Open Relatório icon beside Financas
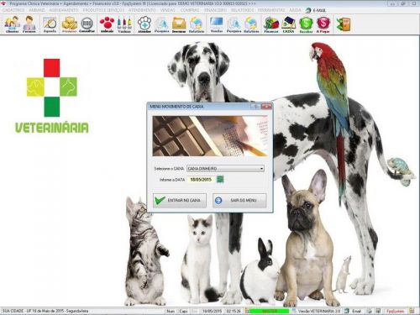This screenshot has height=315, width=420. [251, 24]
